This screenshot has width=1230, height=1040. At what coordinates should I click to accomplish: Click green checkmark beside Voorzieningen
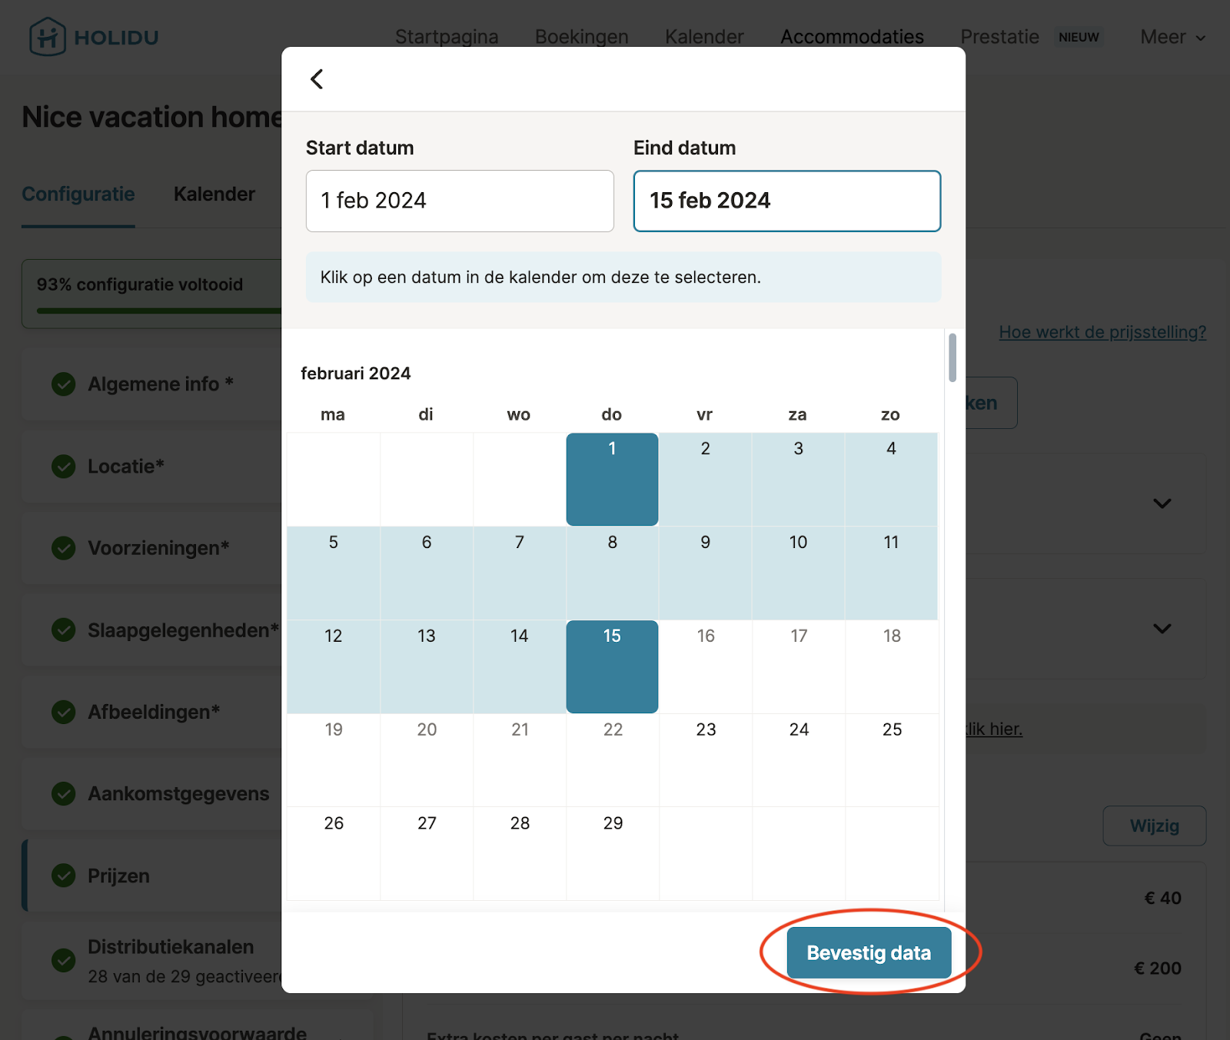click(x=63, y=548)
